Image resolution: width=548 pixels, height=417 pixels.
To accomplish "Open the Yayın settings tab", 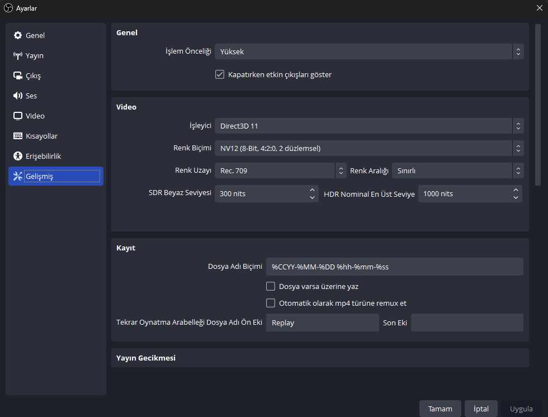I will 56,55.
